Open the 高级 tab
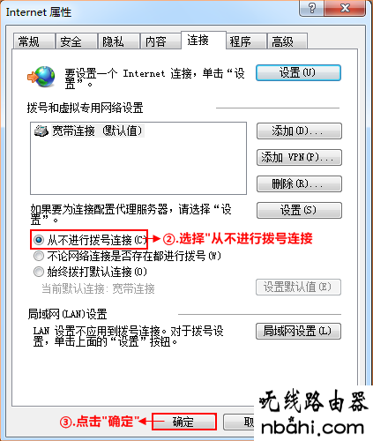This screenshot has height=441, width=373. click(x=287, y=41)
